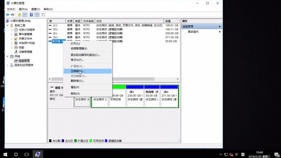This screenshot has height=158, width=281.
Task: Click the horizontal scrollbar left arrow
Action: coord(50,79)
